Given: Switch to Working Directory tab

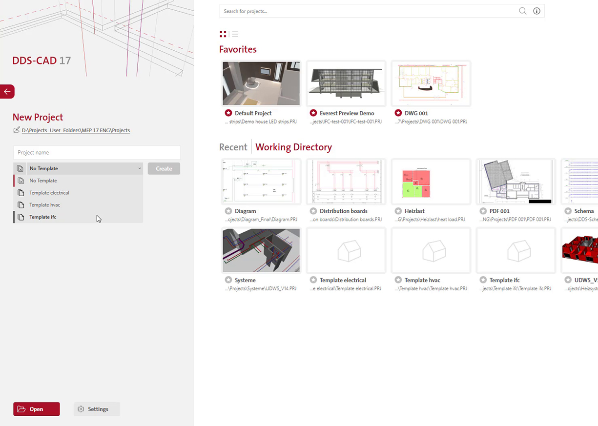Looking at the screenshot, I should pos(293,147).
